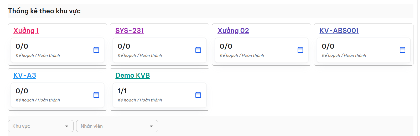Click the 0/0 statistic in KV-ABS001 card
The height and width of the screenshot is (136, 420).
click(328, 46)
